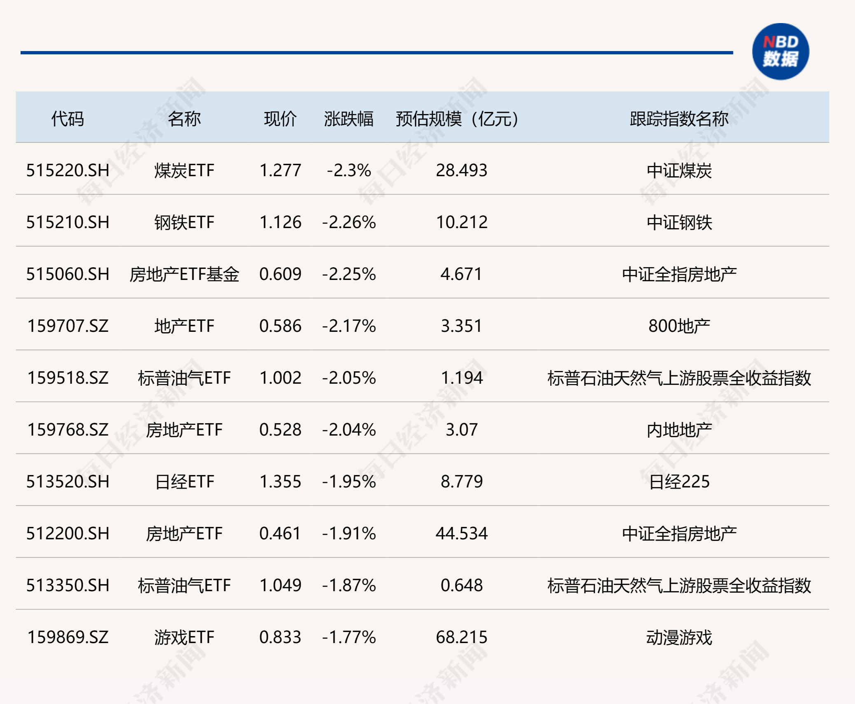The height and width of the screenshot is (704, 855).
Task: Select code 512200.SH
Action: (x=68, y=534)
